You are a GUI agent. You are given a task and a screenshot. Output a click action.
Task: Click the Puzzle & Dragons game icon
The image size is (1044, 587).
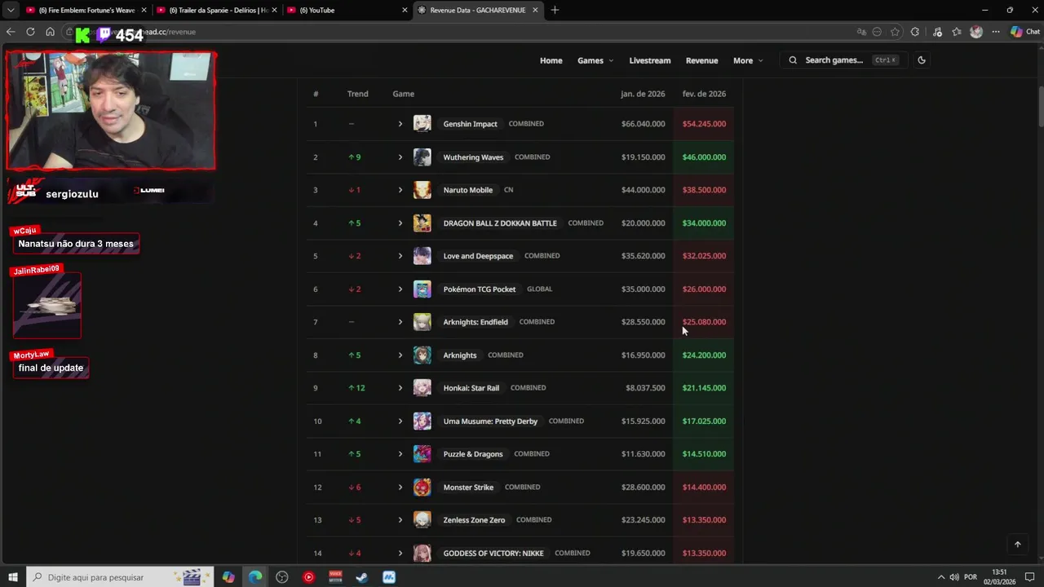coord(422,454)
